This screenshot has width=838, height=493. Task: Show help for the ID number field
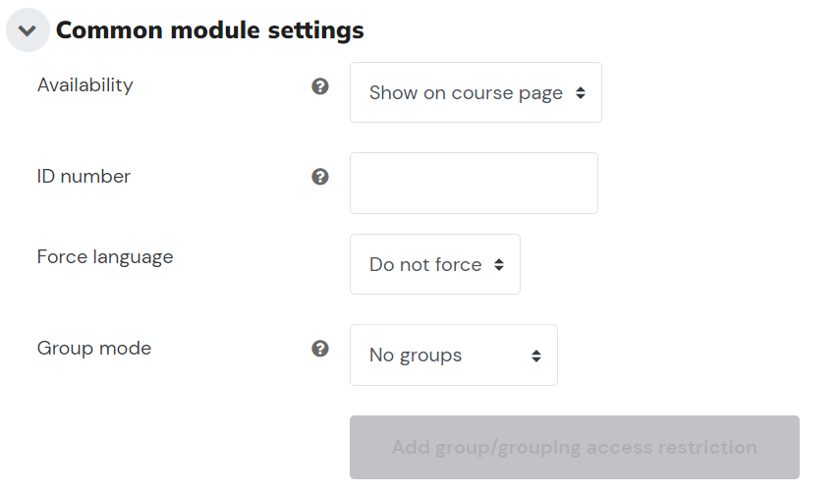tap(320, 176)
